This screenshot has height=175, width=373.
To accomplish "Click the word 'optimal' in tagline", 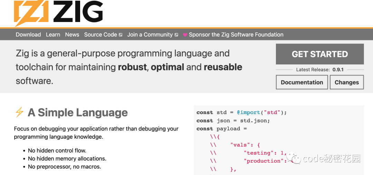I will [x=168, y=67].
